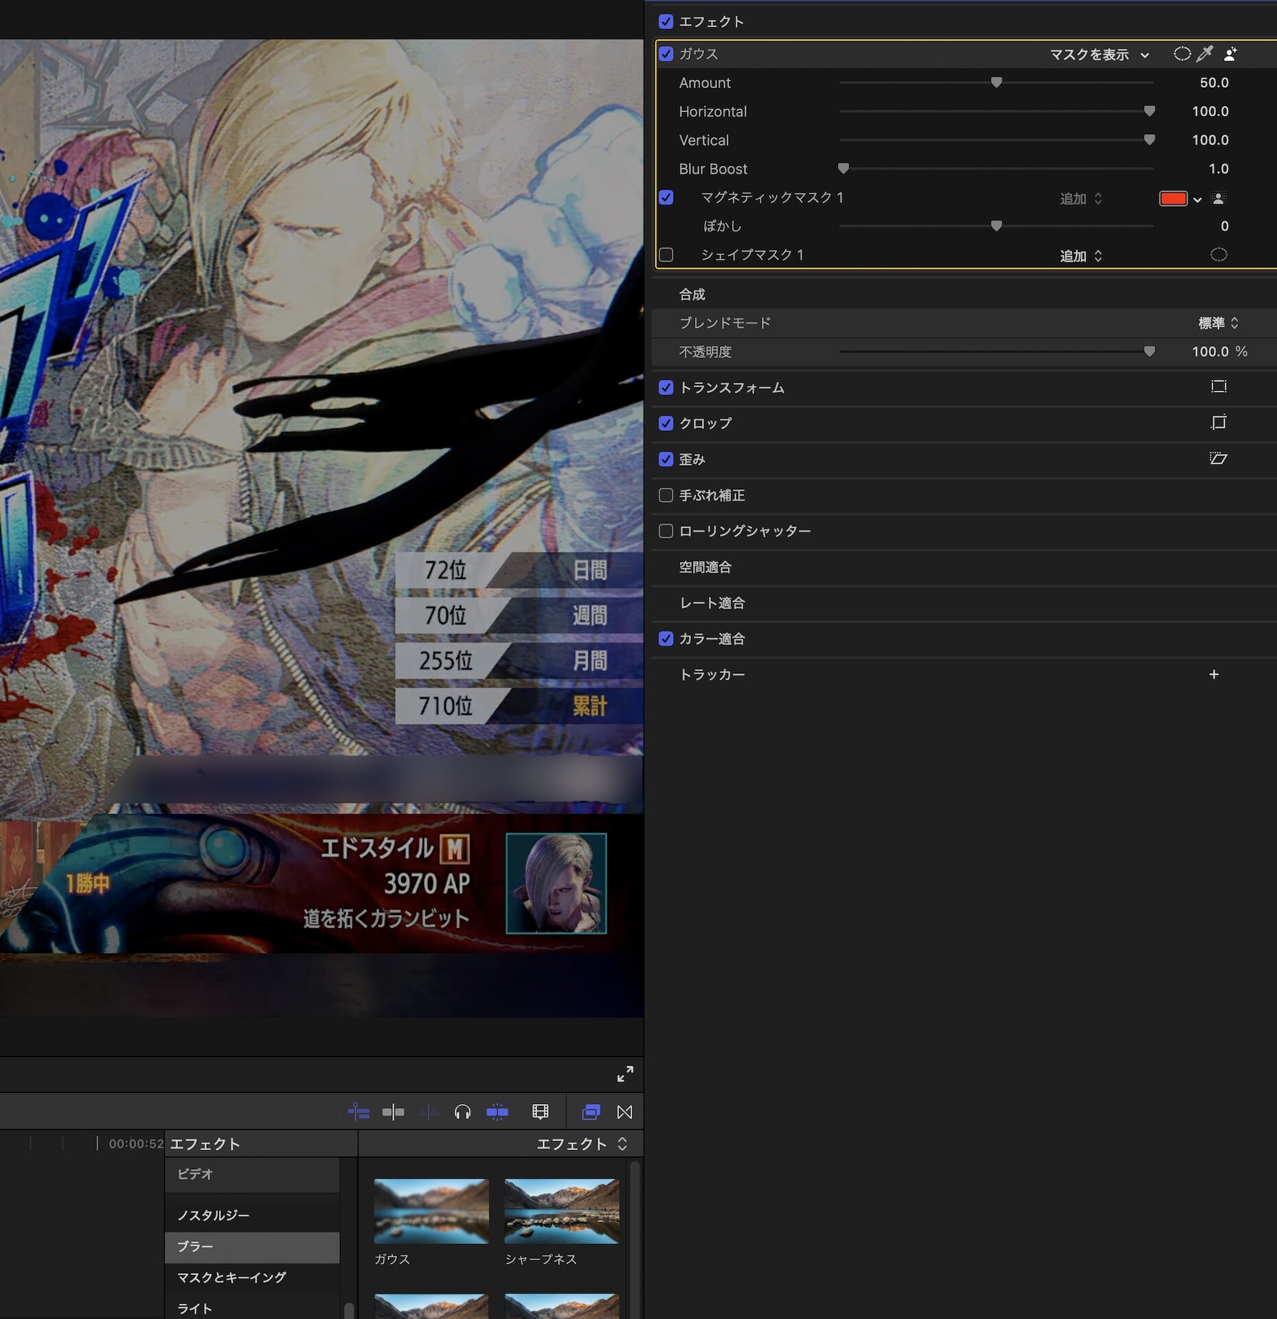Select the マスクとキーイング effects category

[252, 1278]
